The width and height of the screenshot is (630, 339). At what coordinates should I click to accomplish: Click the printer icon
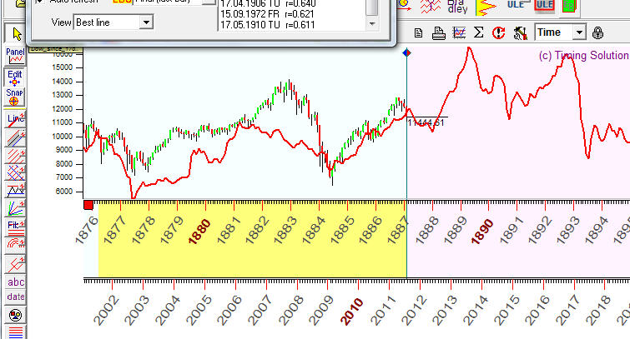click(438, 32)
